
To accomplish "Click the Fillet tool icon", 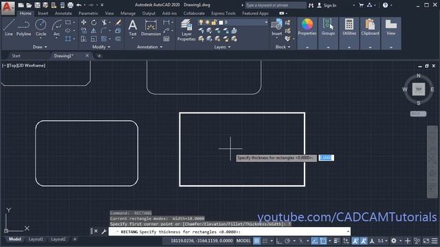I will [104, 30].
